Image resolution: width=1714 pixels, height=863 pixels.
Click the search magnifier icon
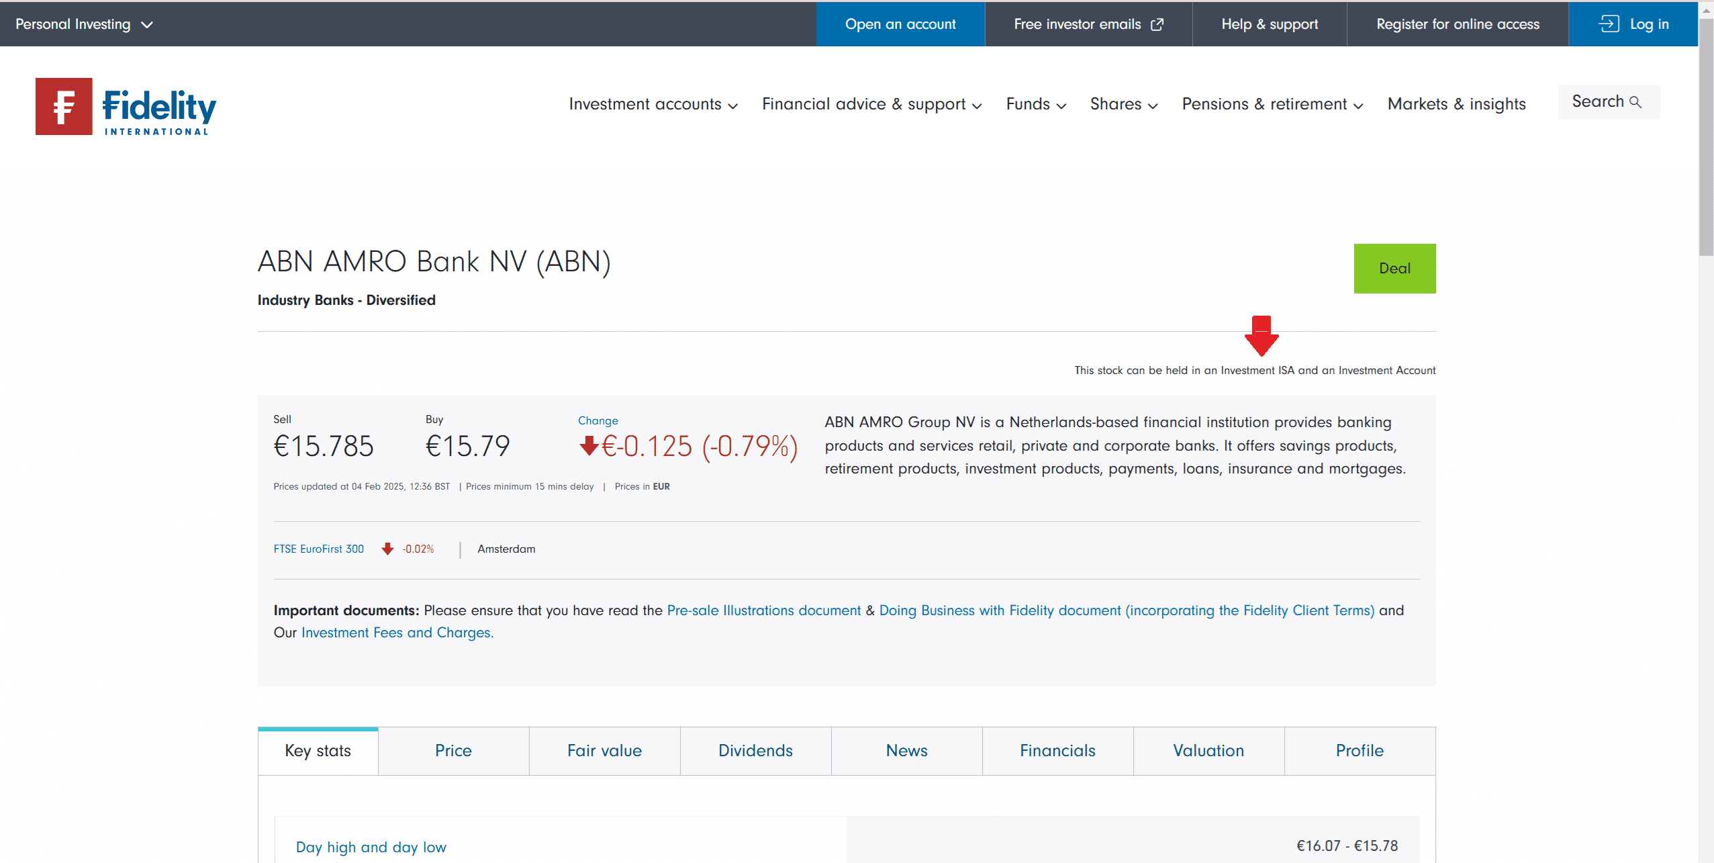(x=1635, y=102)
